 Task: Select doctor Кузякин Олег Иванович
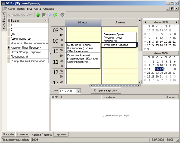point(29,48)
